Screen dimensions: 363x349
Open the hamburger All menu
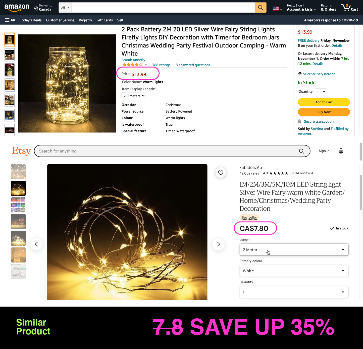click(x=10, y=20)
